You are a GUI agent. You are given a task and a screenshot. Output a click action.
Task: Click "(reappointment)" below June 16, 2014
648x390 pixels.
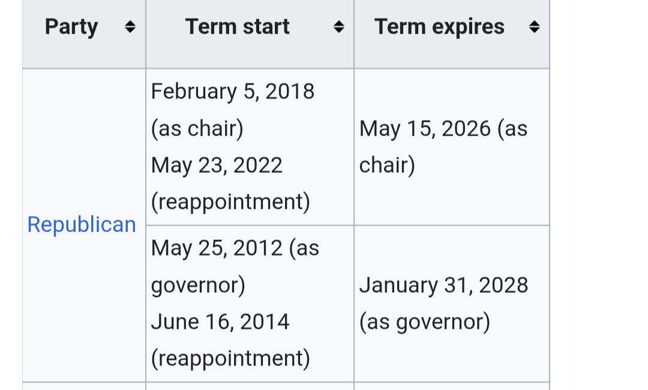[230, 359]
